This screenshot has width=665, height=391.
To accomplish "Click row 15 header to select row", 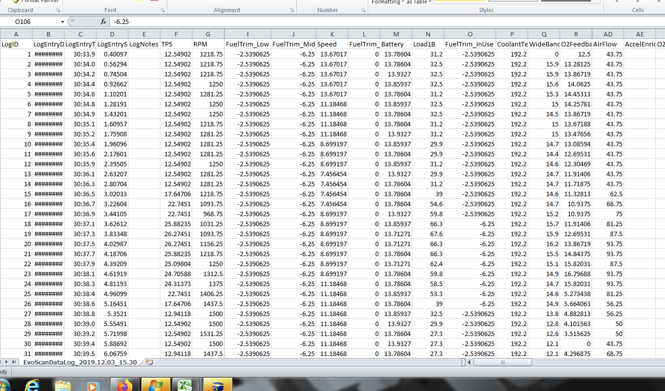I will click(16, 194).
